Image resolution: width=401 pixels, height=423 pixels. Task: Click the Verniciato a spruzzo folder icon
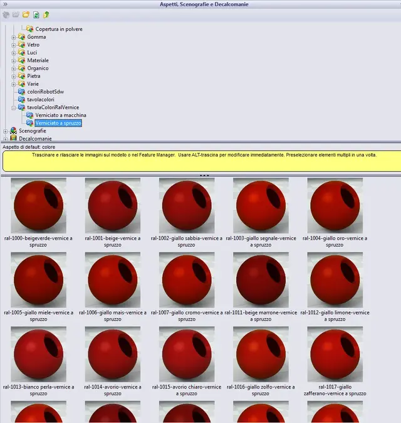coord(30,123)
